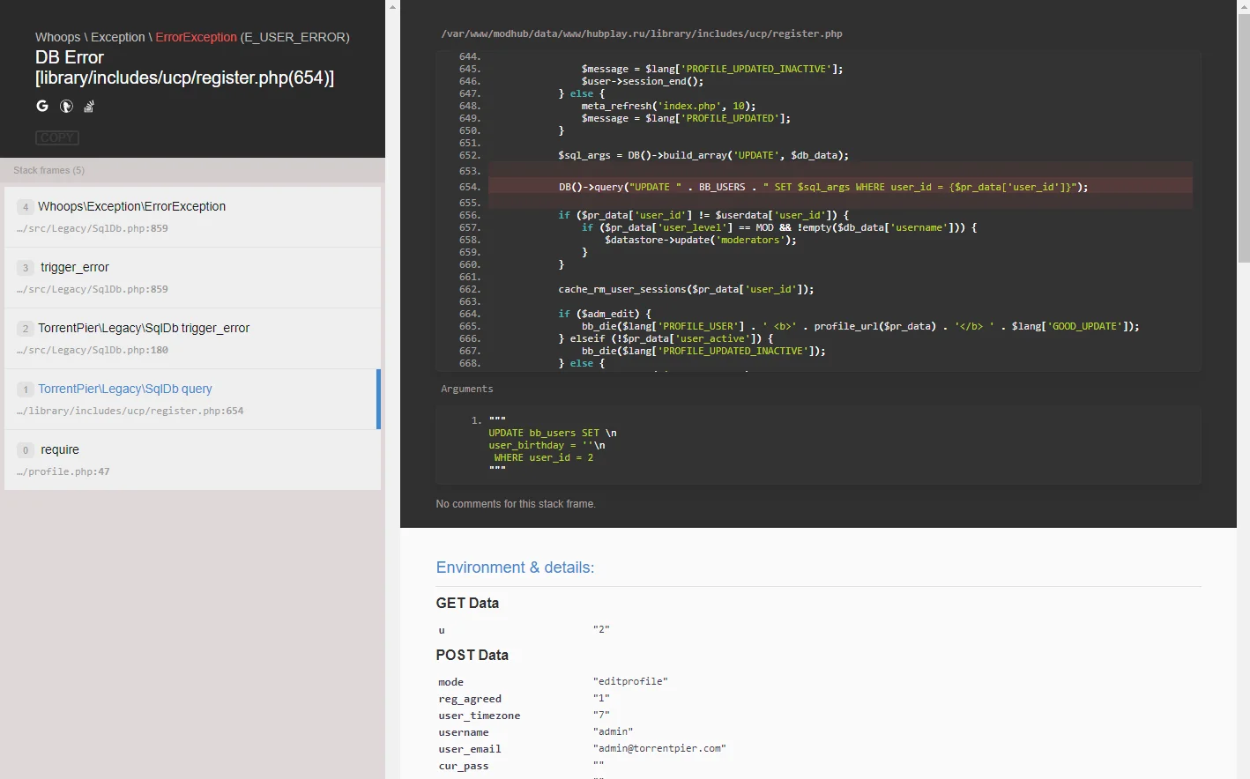1250x779 pixels.
Task: Click the GET Data section heading
Action: tap(467, 603)
